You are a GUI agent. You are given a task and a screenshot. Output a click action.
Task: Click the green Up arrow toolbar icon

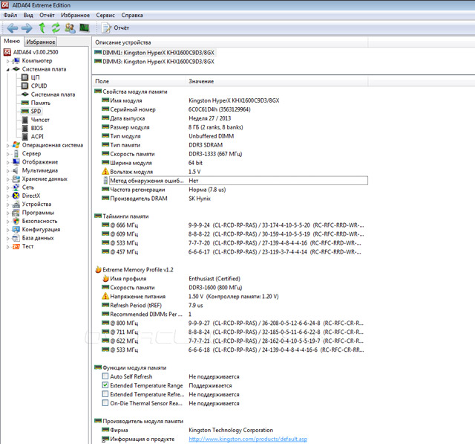pyautogui.click(x=42, y=28)
